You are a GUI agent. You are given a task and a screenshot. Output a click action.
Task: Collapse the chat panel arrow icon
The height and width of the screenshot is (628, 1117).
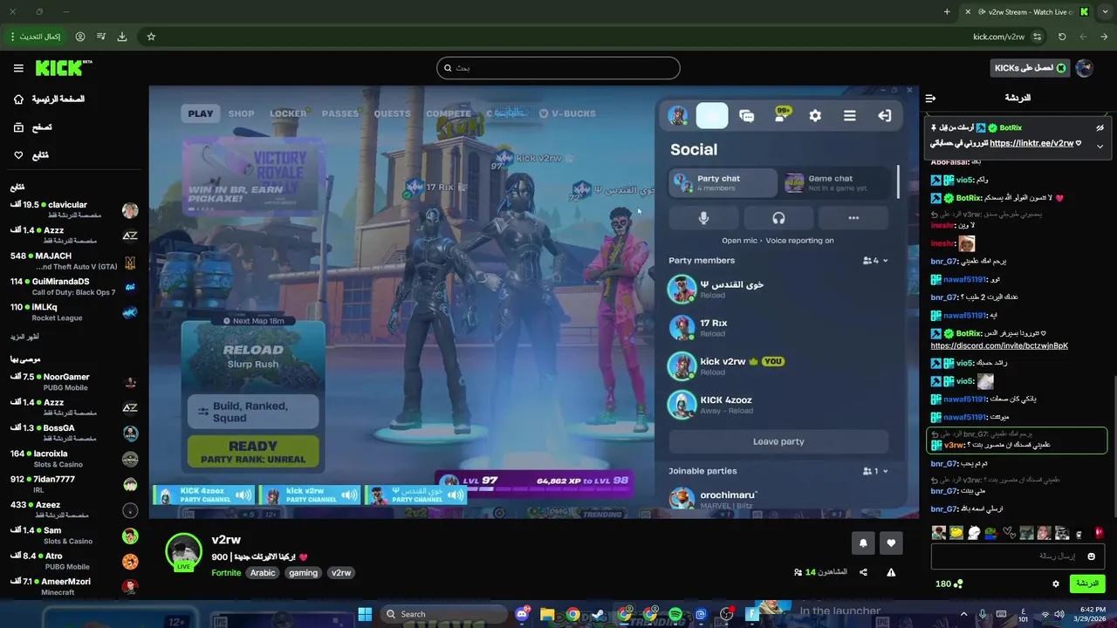930,99
